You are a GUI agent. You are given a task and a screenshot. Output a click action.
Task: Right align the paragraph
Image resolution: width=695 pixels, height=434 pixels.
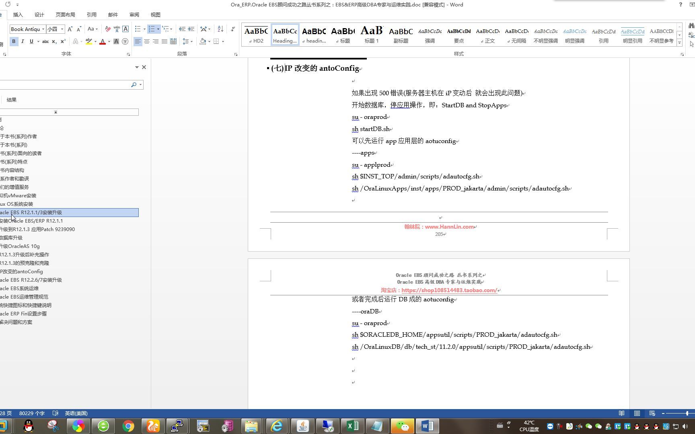click(x=156, y=41)
